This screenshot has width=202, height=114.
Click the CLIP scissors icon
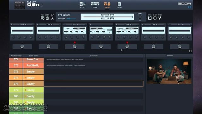[x=52, y=18]
